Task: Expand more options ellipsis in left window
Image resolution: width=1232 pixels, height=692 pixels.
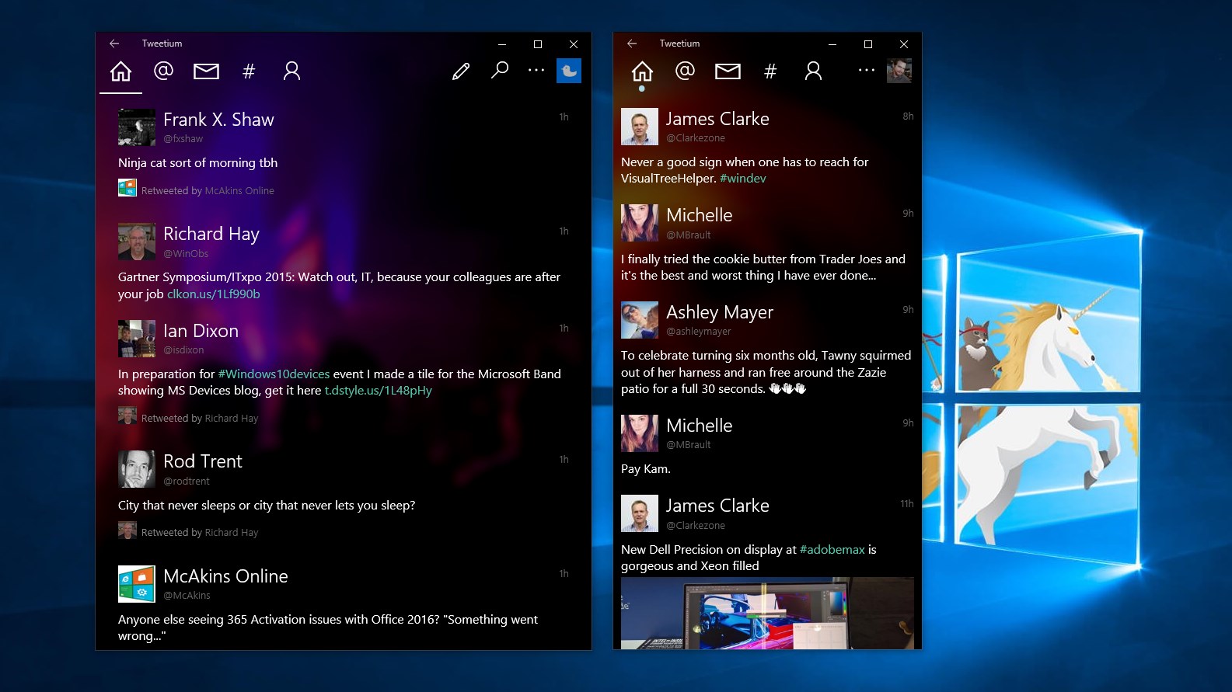Action: pos(536,71)
